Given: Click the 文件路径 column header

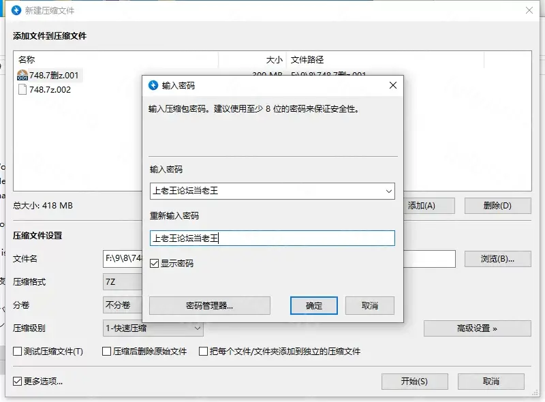Looking at the screenshot, I should [385, 60].
